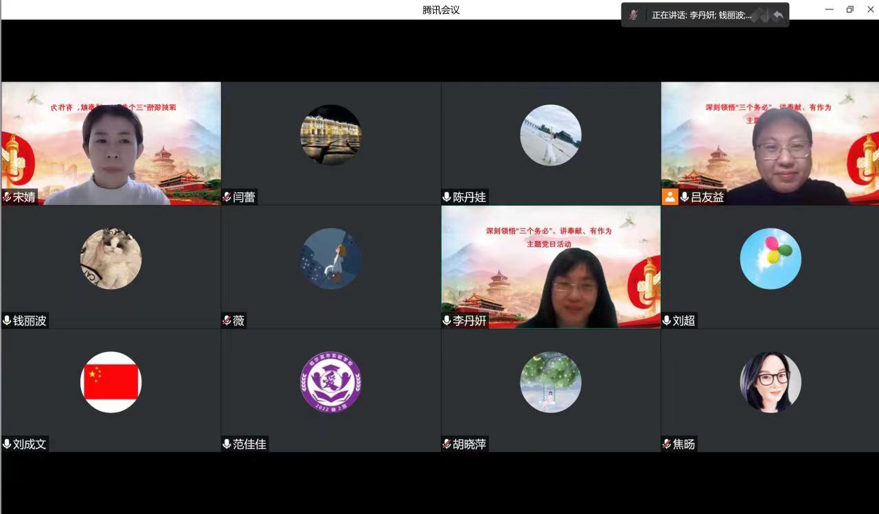Viewport: 879px width, 514px height.
Task: Click the muted mic icon beside 胡晓萍
Action: (x=447, y=444)
